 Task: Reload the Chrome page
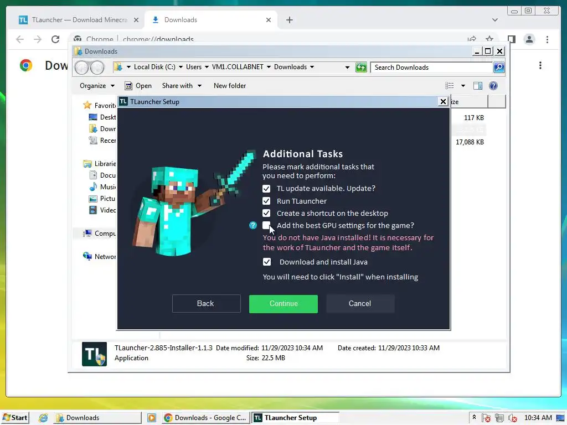coord(55,39)
